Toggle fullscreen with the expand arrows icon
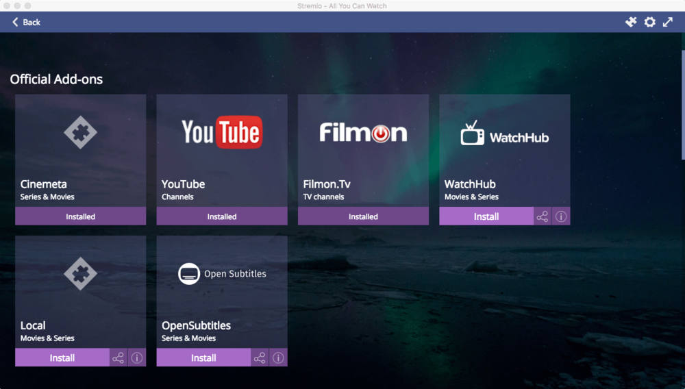The image size is (685, 389). (668, 22)
